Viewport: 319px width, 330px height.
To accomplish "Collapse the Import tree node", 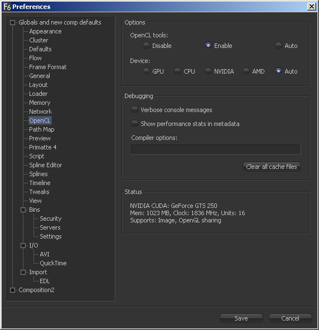I will tap(23, 272).
